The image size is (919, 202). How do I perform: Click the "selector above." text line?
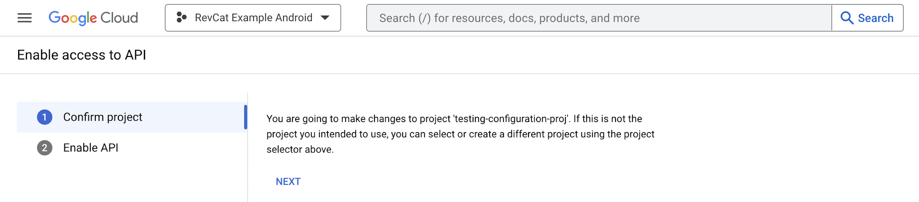pos(300,149)
